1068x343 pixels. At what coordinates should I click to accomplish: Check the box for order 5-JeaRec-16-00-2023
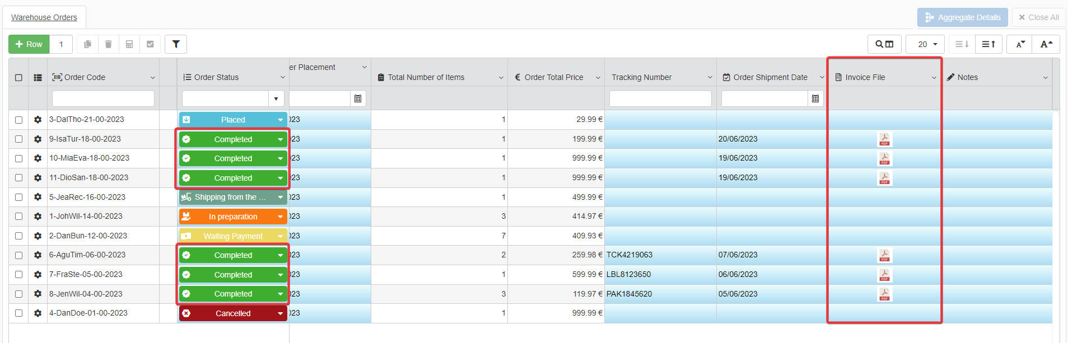18,198
